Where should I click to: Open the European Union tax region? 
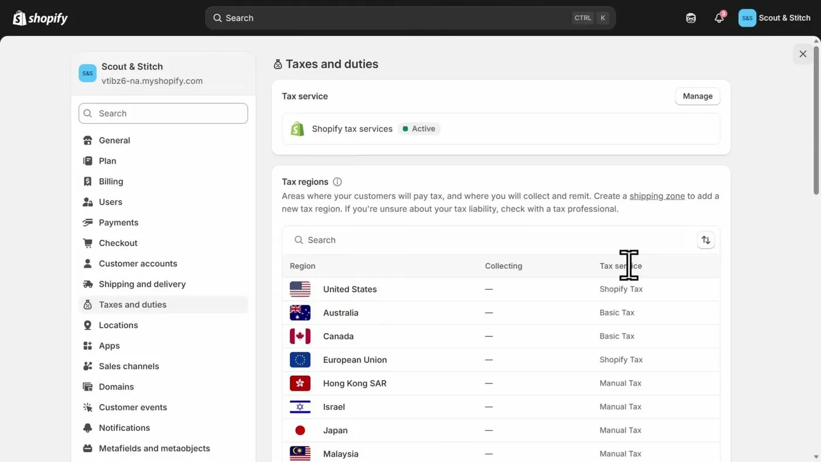click(x=501, y=359)
